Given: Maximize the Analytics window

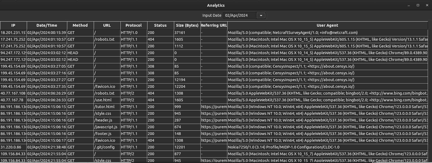Looking at the screenshot, I should pyautogui.click(x=418, y=5).
